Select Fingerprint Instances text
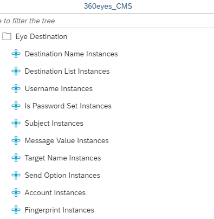 60,210
